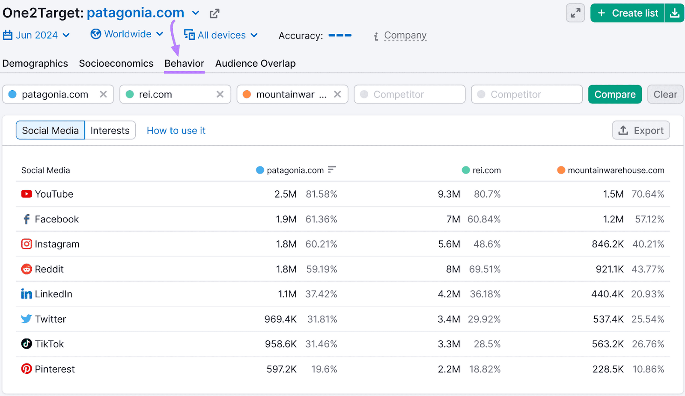Click the blue dot in patagonia.com chip
The height and width of the screenshot is (396, 685).
pyautogui.click(x=12, y=94)
